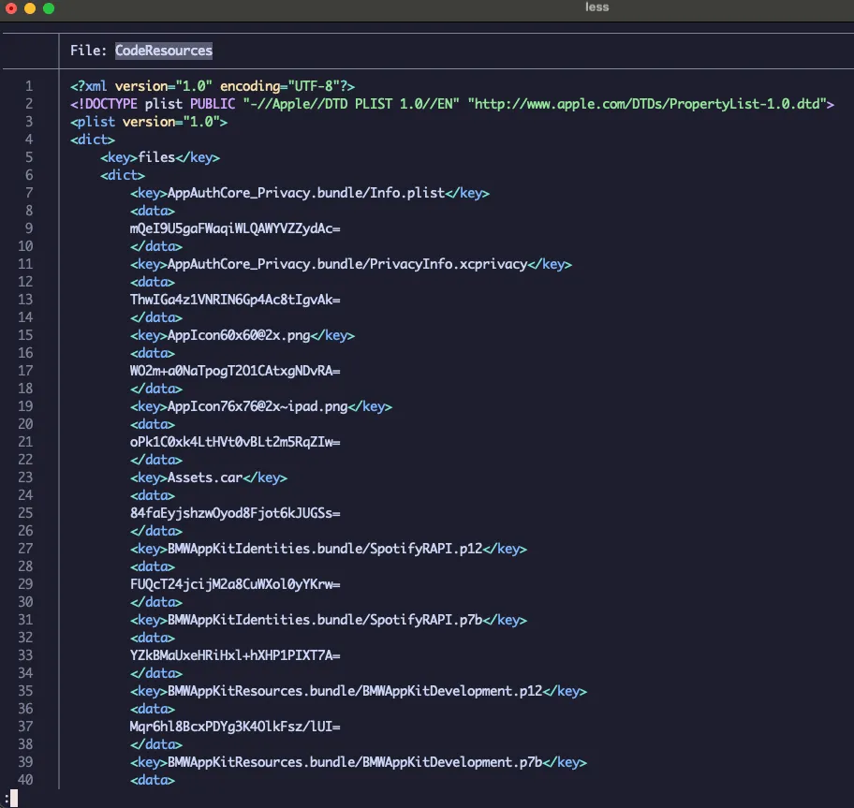Screen dimensions: 854x808
Task: Click the AppIcon60x60@2x.png key
Action: pyautogui.click(x=243, y=335)
